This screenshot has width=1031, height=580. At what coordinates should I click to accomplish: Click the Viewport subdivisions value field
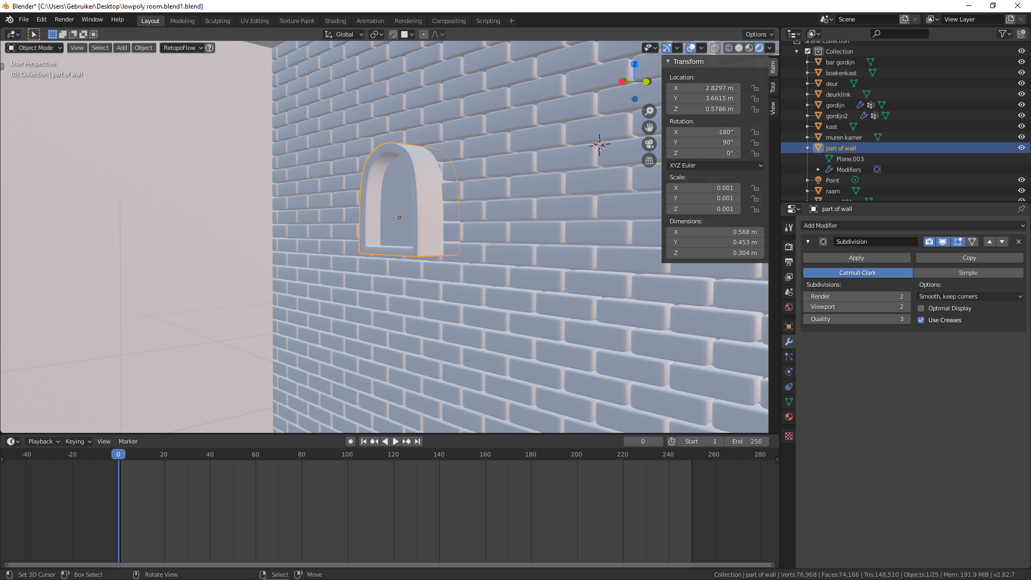click(x=856, y=307)
